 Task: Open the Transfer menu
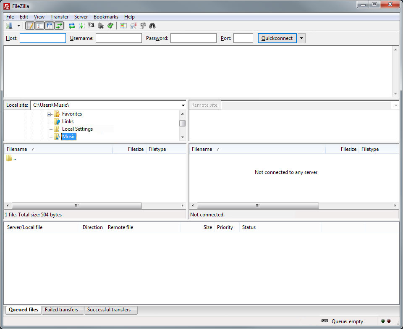59,17
